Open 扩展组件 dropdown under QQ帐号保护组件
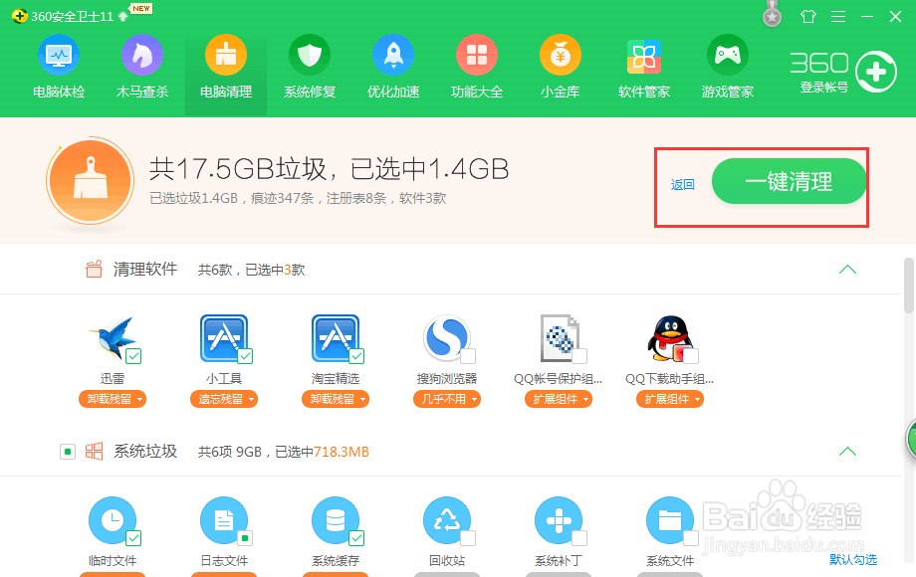This screenshot has height=577, width=916. [x=559, y=399]
